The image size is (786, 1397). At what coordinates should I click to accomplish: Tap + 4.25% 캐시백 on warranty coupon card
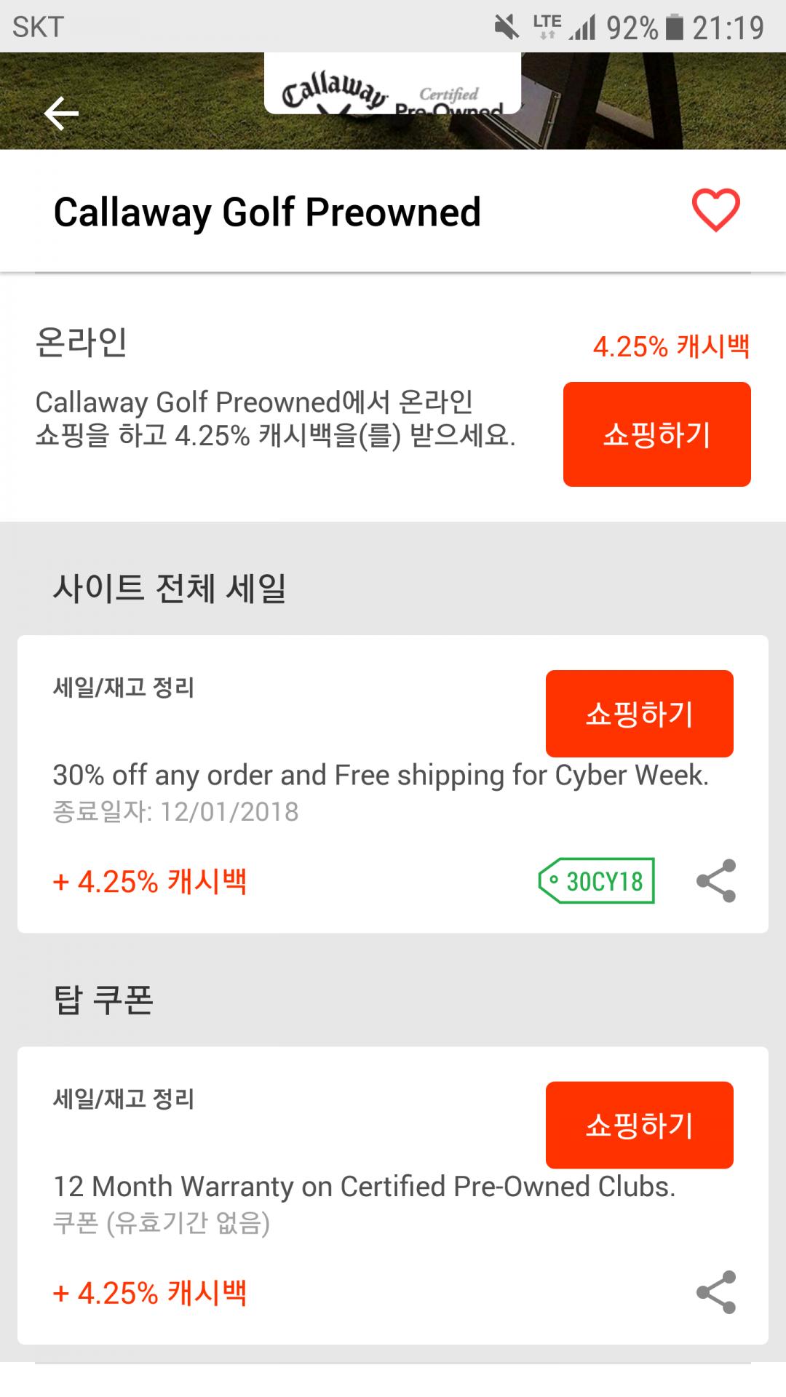[x=150, y=1293]
